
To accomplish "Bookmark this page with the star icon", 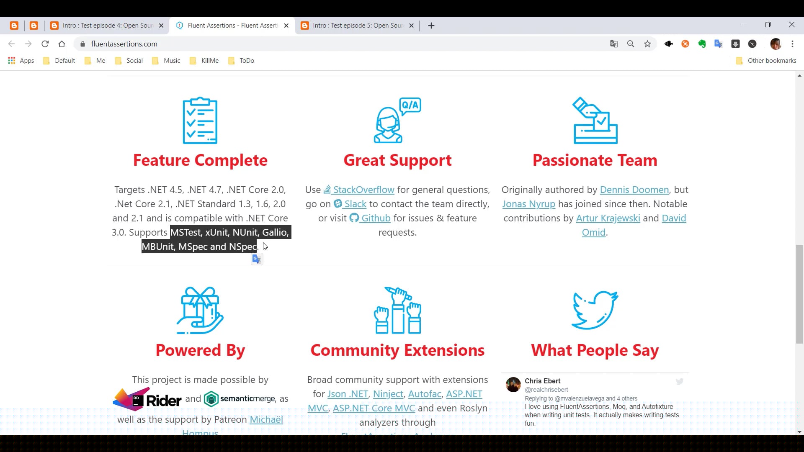I will pyautogui.click(x=647, y=44).
